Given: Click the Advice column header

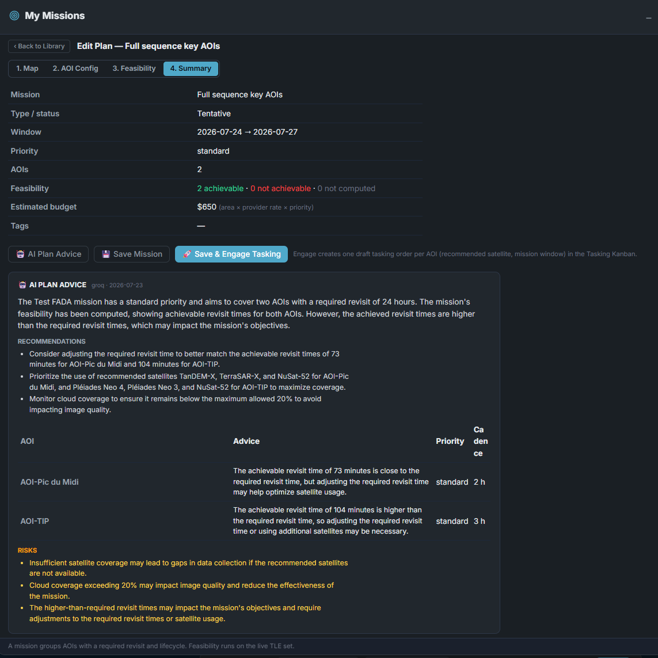Looking at the screenshot, I should [x=246, y=442].
